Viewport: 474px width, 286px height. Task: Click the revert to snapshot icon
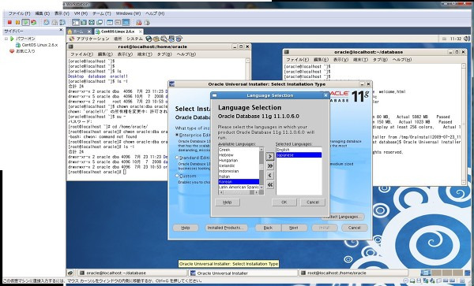click(x=55, y=22)
